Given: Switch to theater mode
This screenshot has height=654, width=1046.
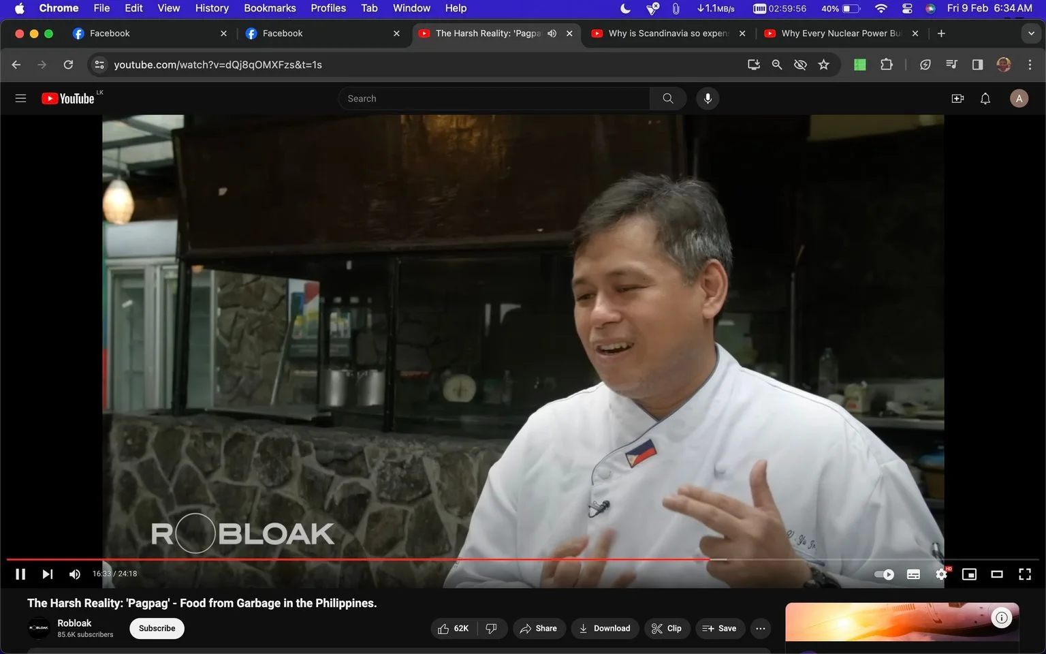Looking at the screenshot, I should pyautogui.click(x=997, y=574).
